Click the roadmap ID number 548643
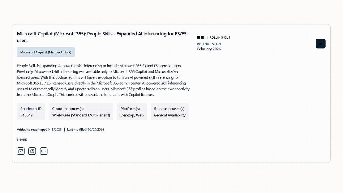 (x=26, y=115)
